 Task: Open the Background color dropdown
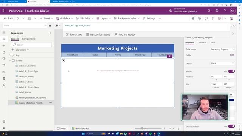[x=127, y=19]
